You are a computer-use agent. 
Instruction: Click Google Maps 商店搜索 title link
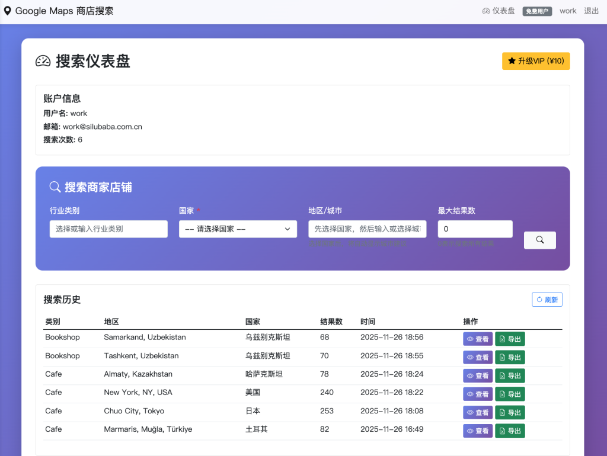(64, 11)
